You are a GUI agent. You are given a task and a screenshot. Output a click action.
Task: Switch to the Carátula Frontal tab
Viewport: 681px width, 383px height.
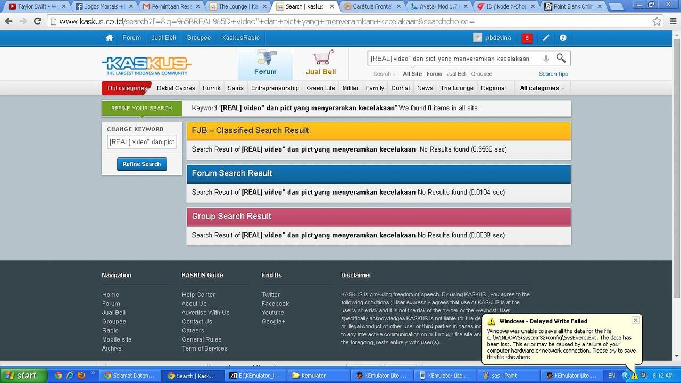(x=372, y=6)
